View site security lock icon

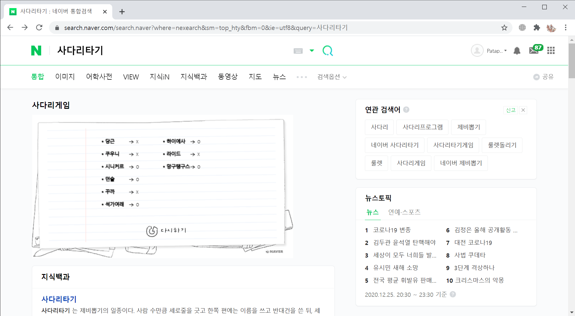[57, 28]
